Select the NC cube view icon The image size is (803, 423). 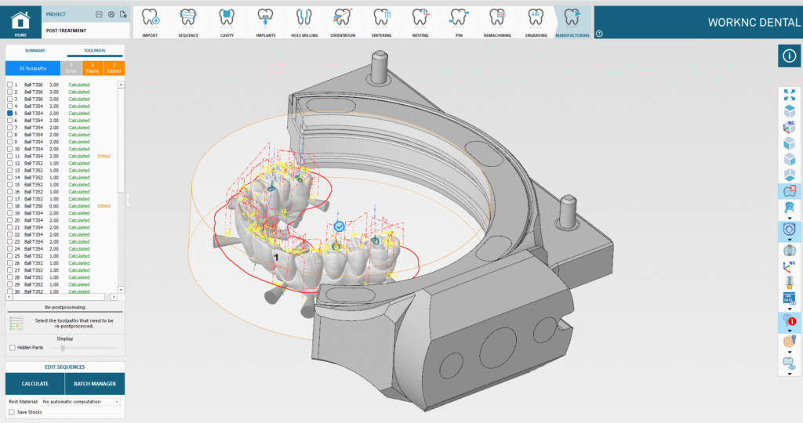click(x=789, y=128)
